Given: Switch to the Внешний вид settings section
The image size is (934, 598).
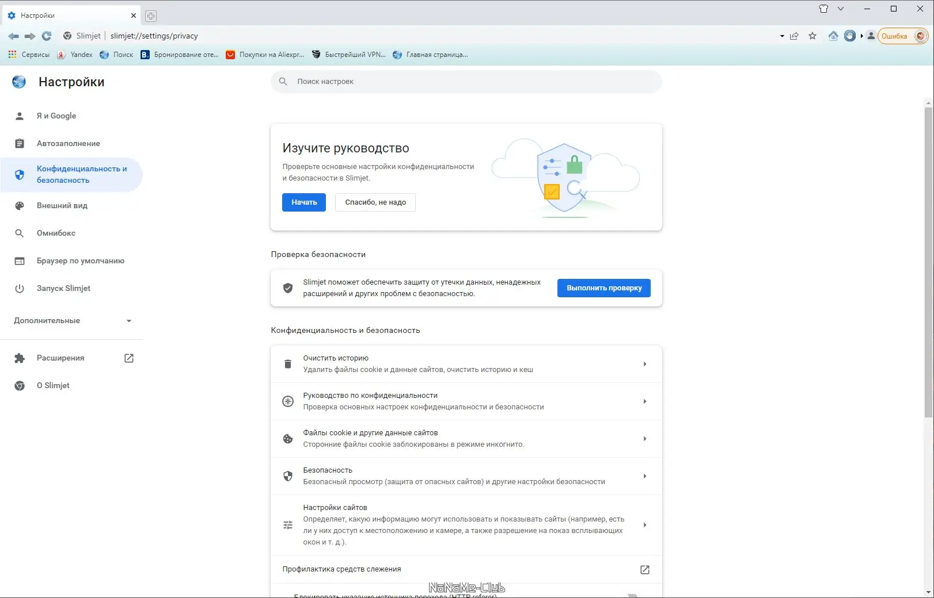Looking at the screenshot, I should pos(62,205).
